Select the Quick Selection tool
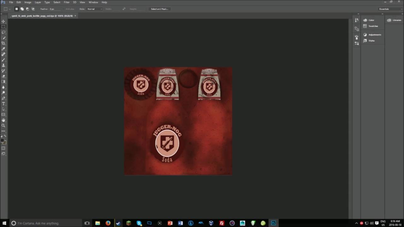Screen dimensions: 404x227 [x=3, y=38]
